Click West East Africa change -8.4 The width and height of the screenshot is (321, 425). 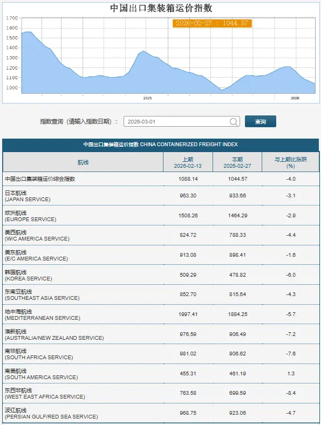[291, 393]
